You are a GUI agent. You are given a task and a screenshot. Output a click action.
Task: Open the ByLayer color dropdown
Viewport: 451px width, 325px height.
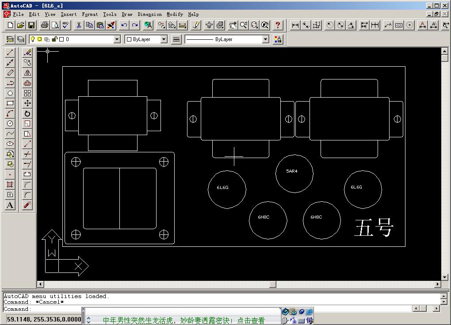point(164,39)
